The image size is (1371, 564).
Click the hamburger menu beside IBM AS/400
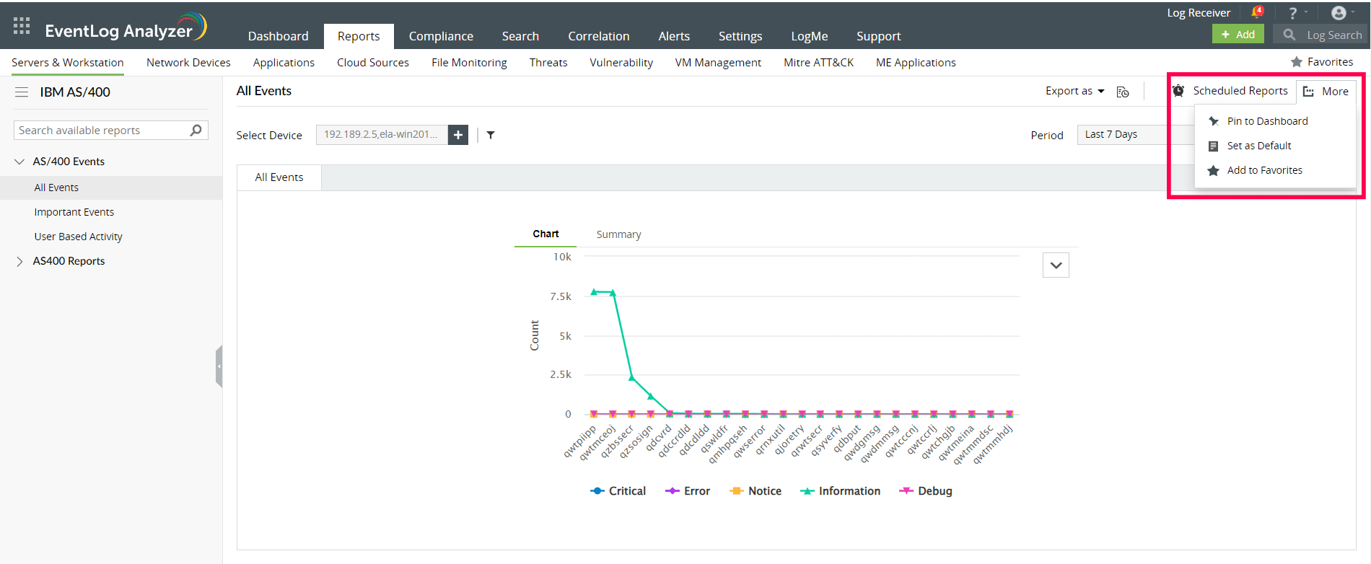[22, 92]
